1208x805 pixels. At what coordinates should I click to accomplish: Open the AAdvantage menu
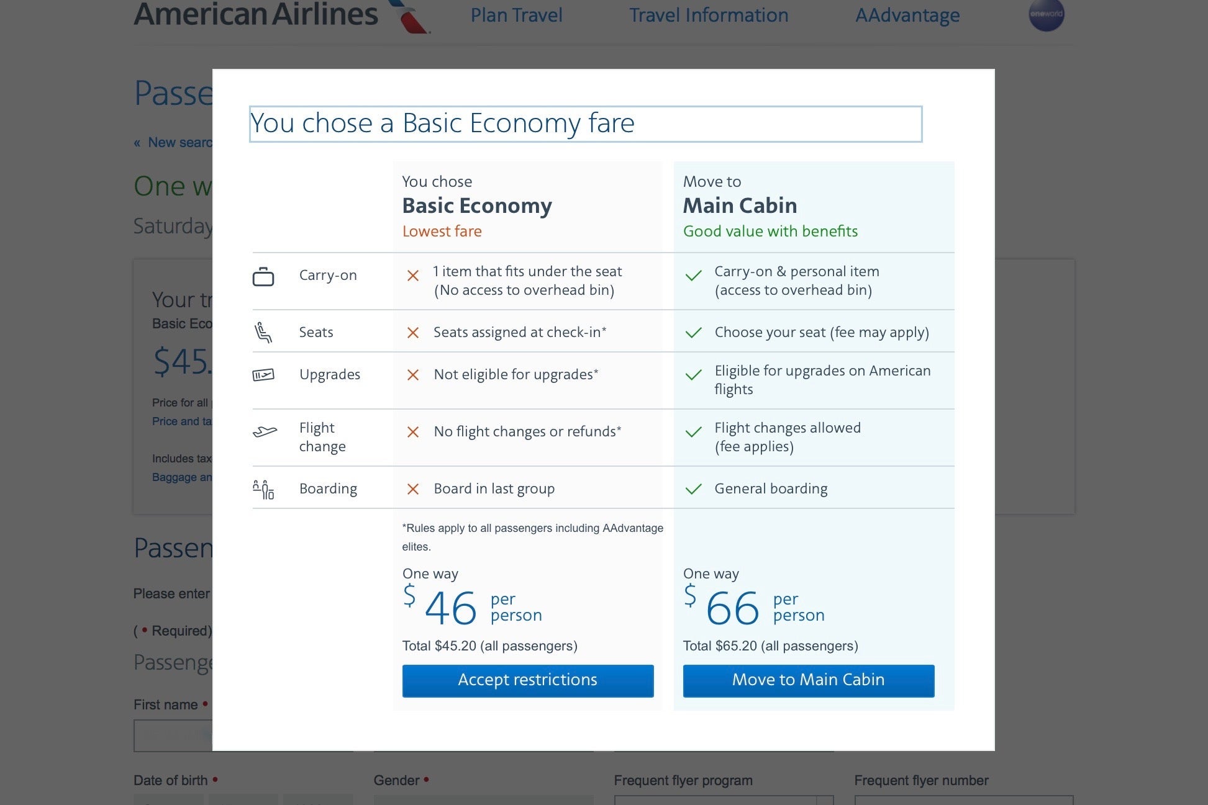pos(907,15)
